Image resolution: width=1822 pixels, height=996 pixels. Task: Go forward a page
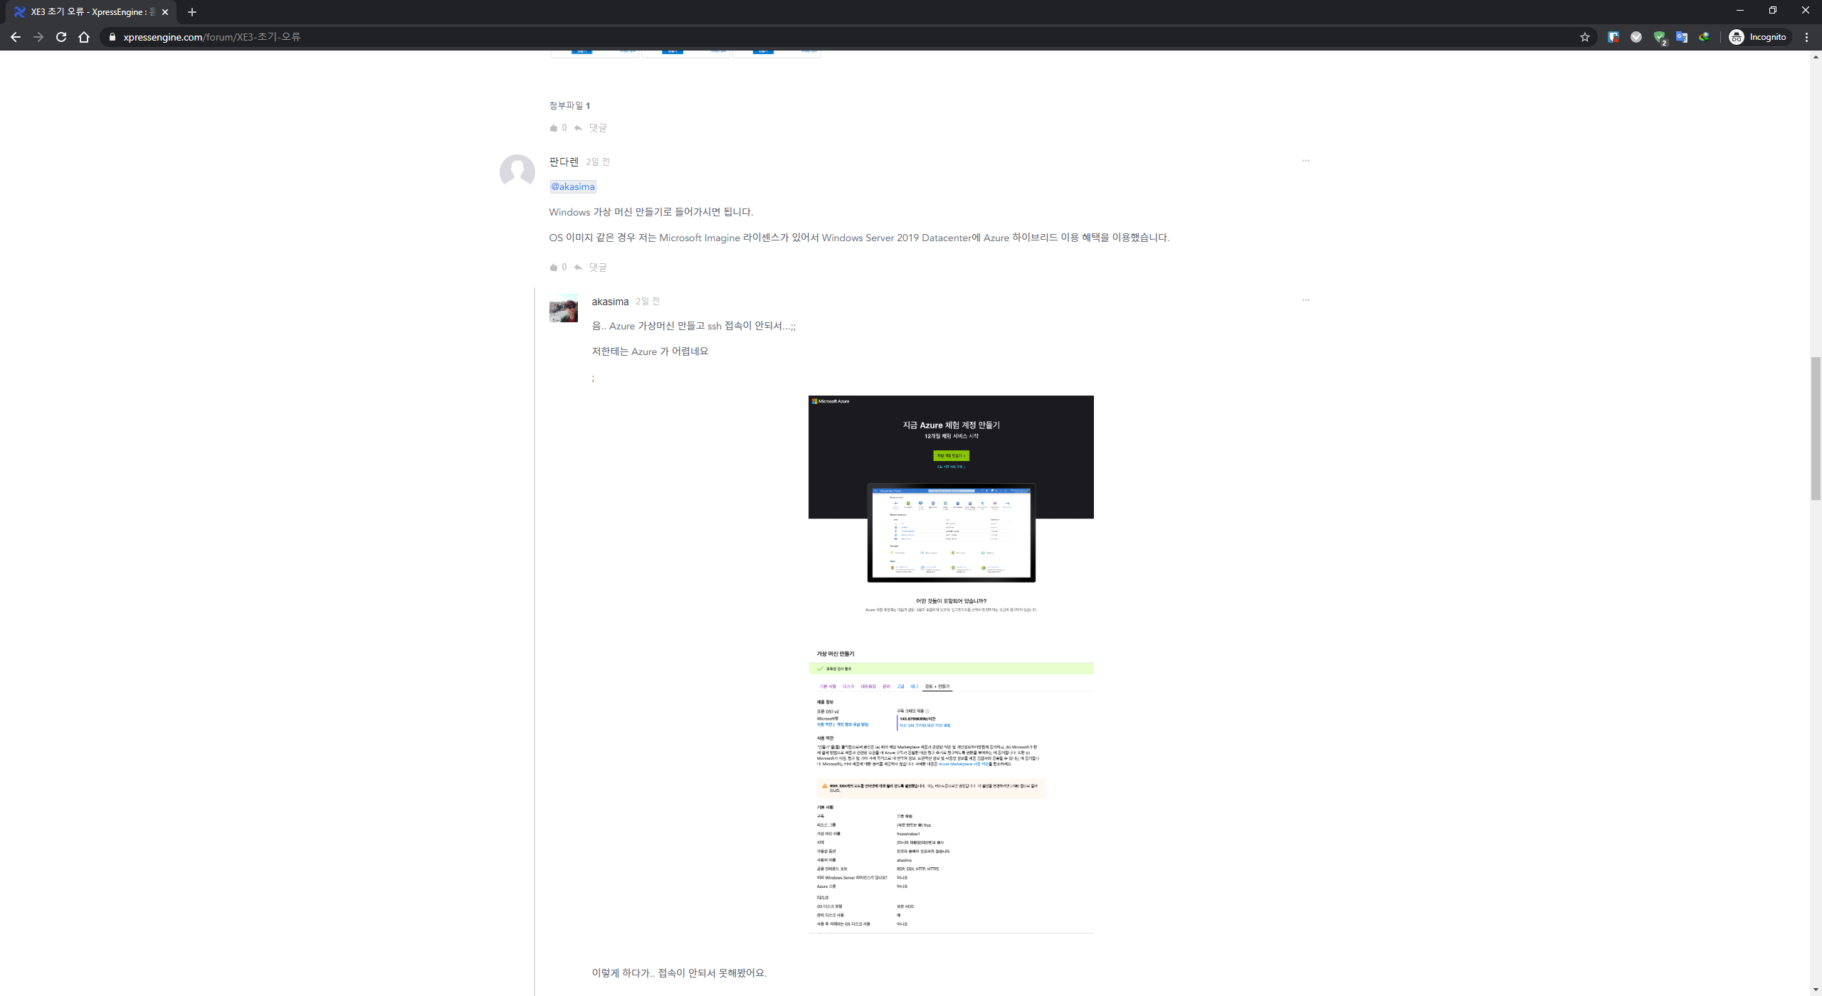38,37
